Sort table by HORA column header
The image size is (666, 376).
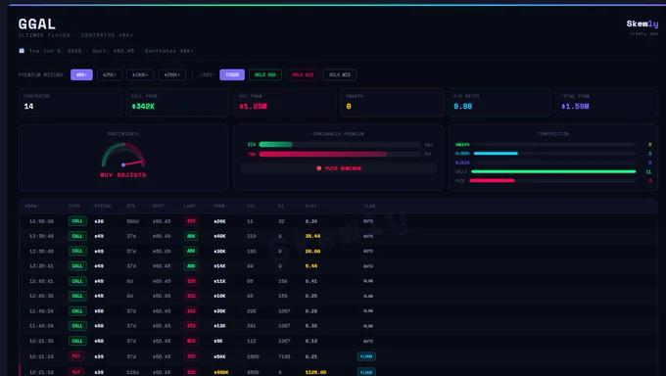30,206
